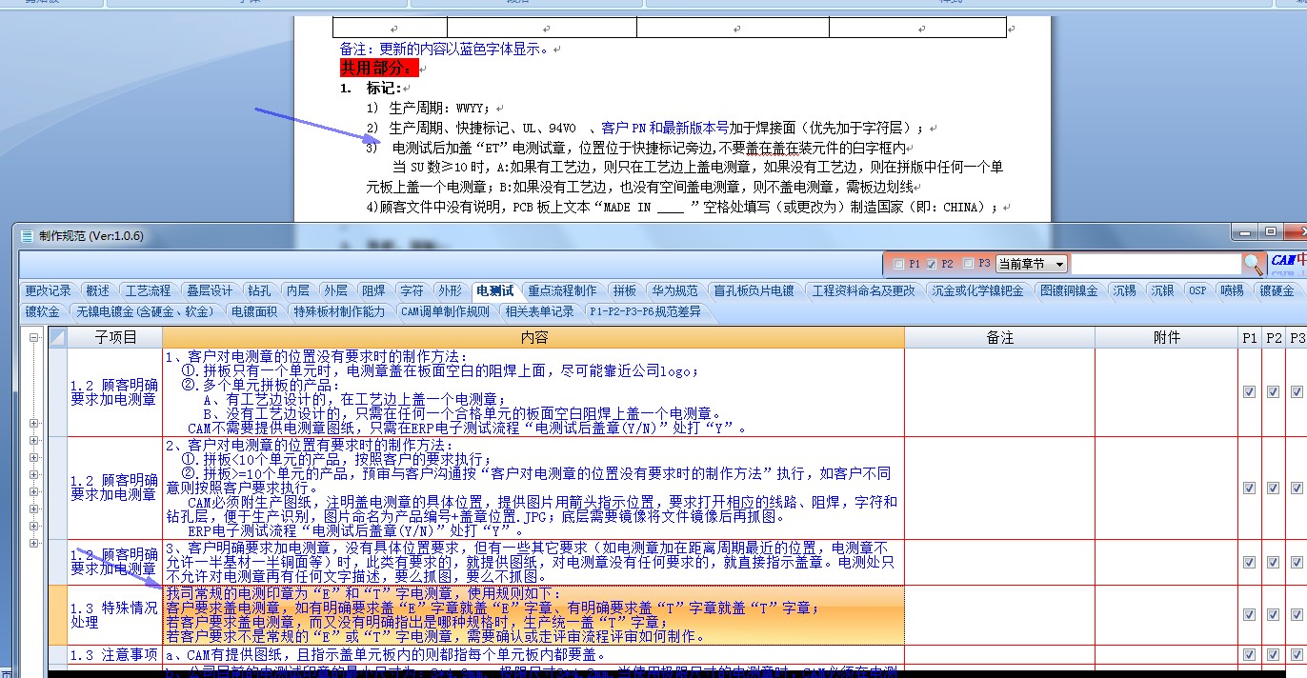Switch to the P1-P2-P3-P6规范差异 tab
The width and height of the screenshot is (1307, 678).
click(x=645, y=311)
